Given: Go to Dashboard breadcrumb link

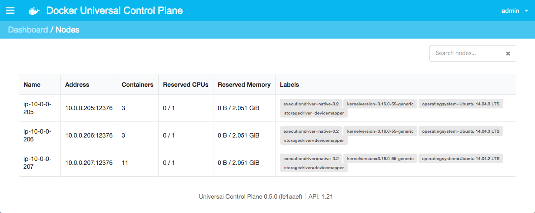Looking at the screenshot, I should coord(28,30).
